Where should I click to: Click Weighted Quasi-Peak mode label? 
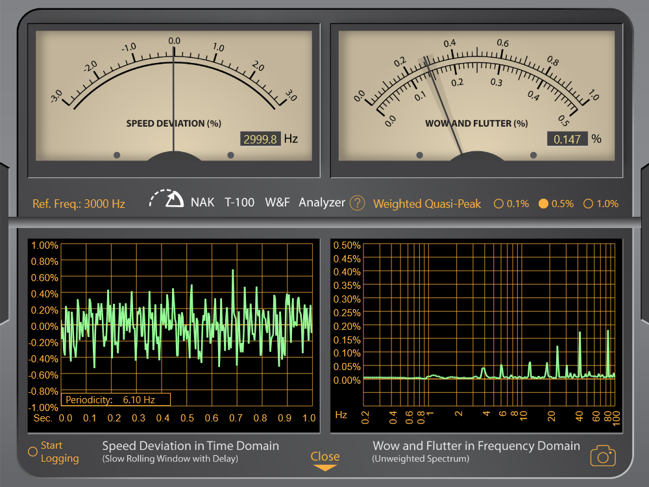427,204
